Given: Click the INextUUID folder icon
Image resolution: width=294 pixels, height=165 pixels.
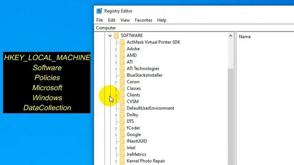Looking at the screenshot, I should (122, 141).
